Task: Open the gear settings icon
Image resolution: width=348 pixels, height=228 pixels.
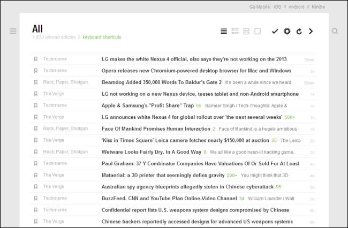Action: (287, 31)
